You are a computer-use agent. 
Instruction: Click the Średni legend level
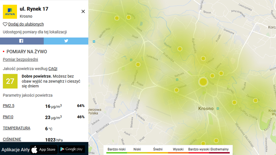[x=158, y=149]
